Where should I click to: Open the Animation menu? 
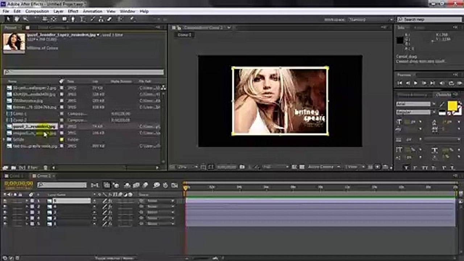pyautogui.click(x=92, y=11)
